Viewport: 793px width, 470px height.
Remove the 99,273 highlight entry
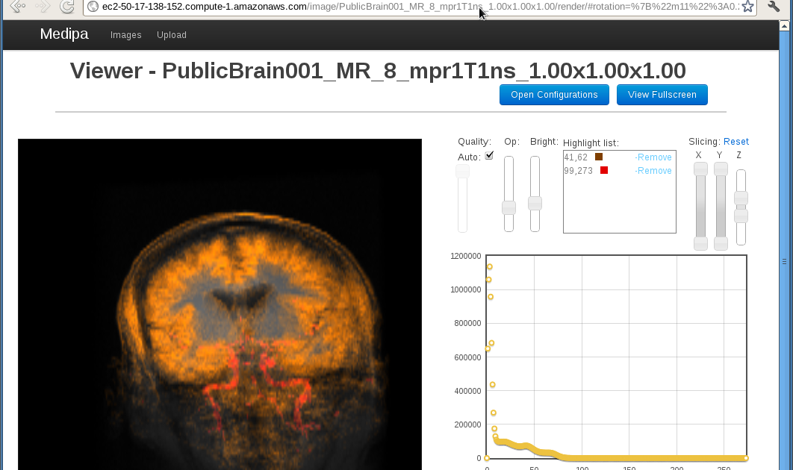coord(653,171)
